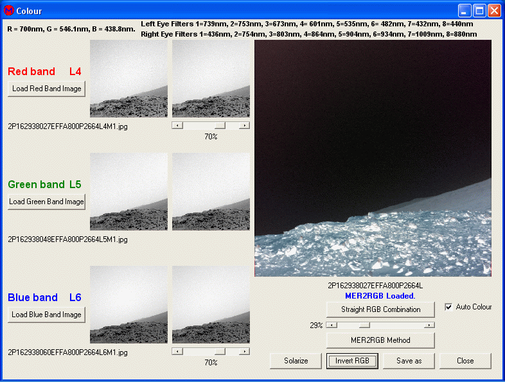505x382 pixels.
Task: Click filename 2P162938027EFFA800P2664L4M1.jpg
Action: pyautogui.click(x=67, y=126)
